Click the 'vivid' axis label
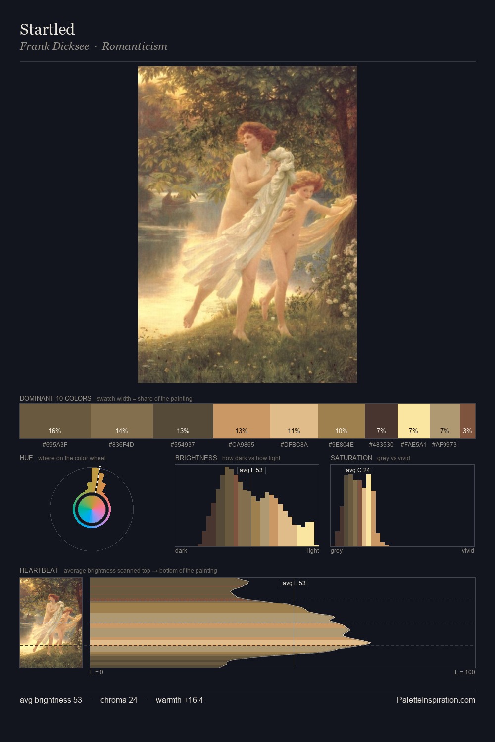The height and width of the screenshot is (742, 495). 468,550
